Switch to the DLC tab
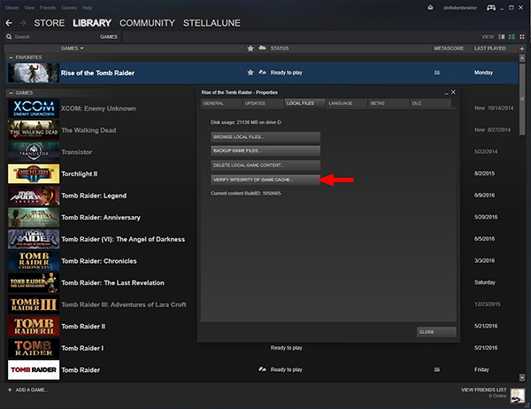This screenshot has height=409, width=531. (x=430, y=103)
